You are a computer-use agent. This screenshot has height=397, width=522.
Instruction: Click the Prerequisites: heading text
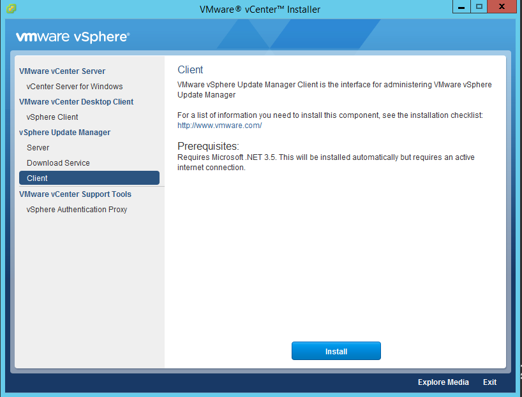[208, 146]
